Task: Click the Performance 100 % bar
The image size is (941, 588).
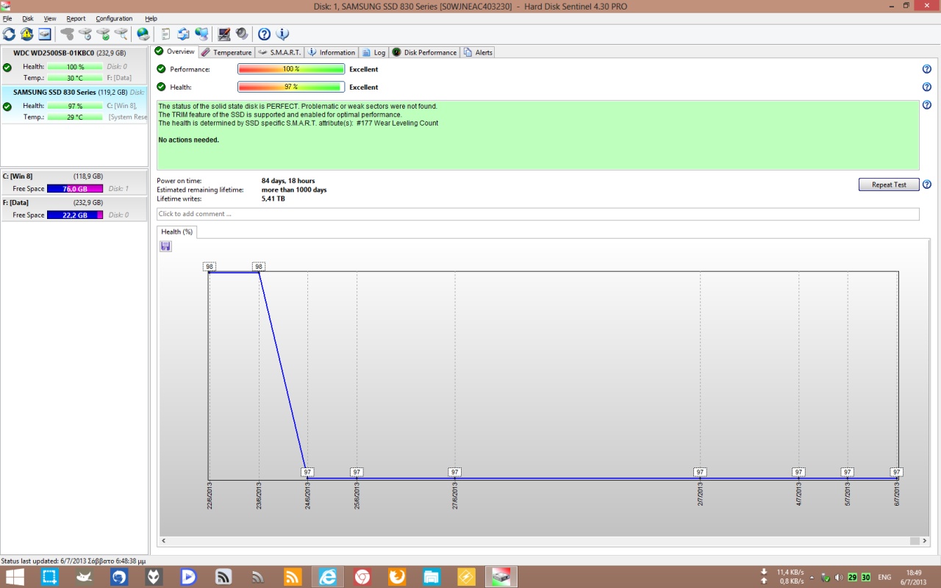Action: (291, 69)
